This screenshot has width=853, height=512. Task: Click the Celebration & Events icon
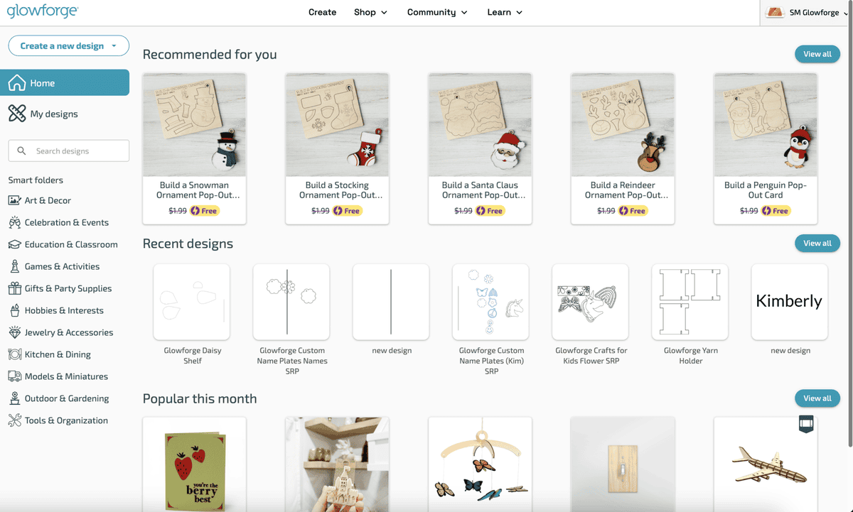point(14,222)
